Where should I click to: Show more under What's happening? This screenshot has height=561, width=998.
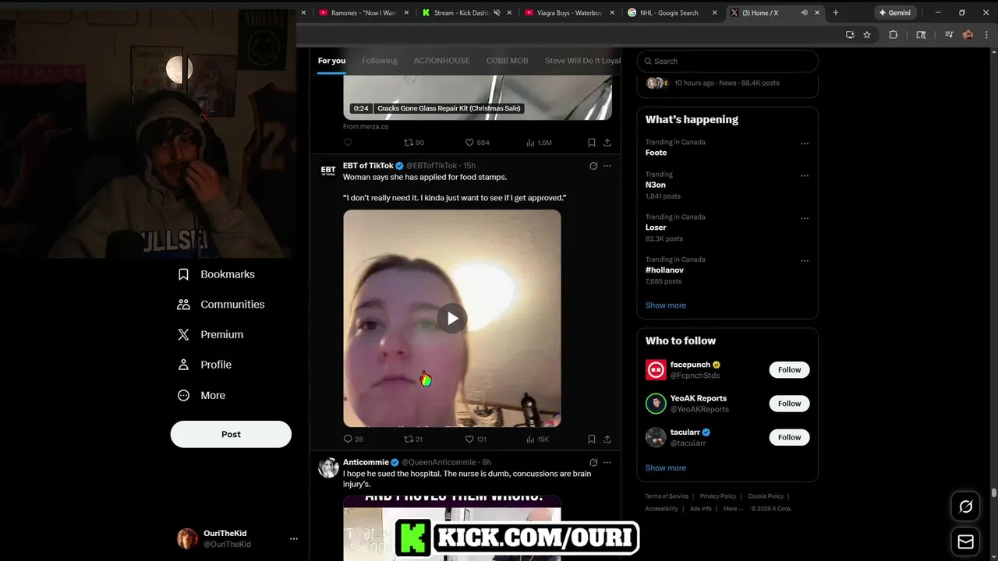[x=666, y=305]
